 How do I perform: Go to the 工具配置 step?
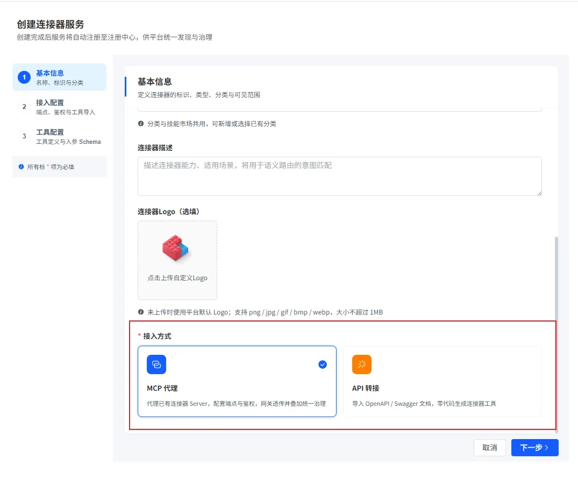[x=59, y=136]
